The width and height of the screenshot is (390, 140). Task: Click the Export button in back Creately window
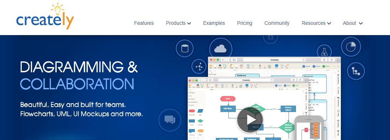tap(317, 66)
